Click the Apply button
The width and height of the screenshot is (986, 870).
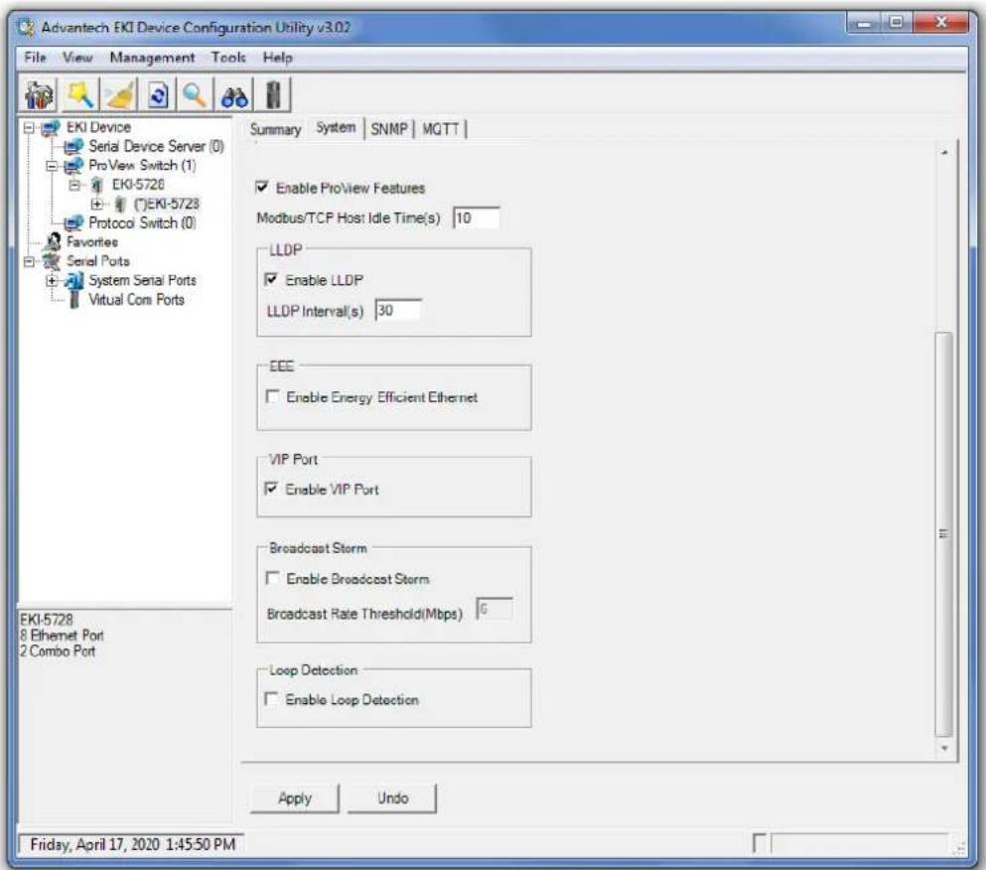[294, 798]
